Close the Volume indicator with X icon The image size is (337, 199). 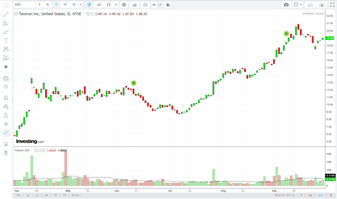pyautogui.click(x=44, y=150)
